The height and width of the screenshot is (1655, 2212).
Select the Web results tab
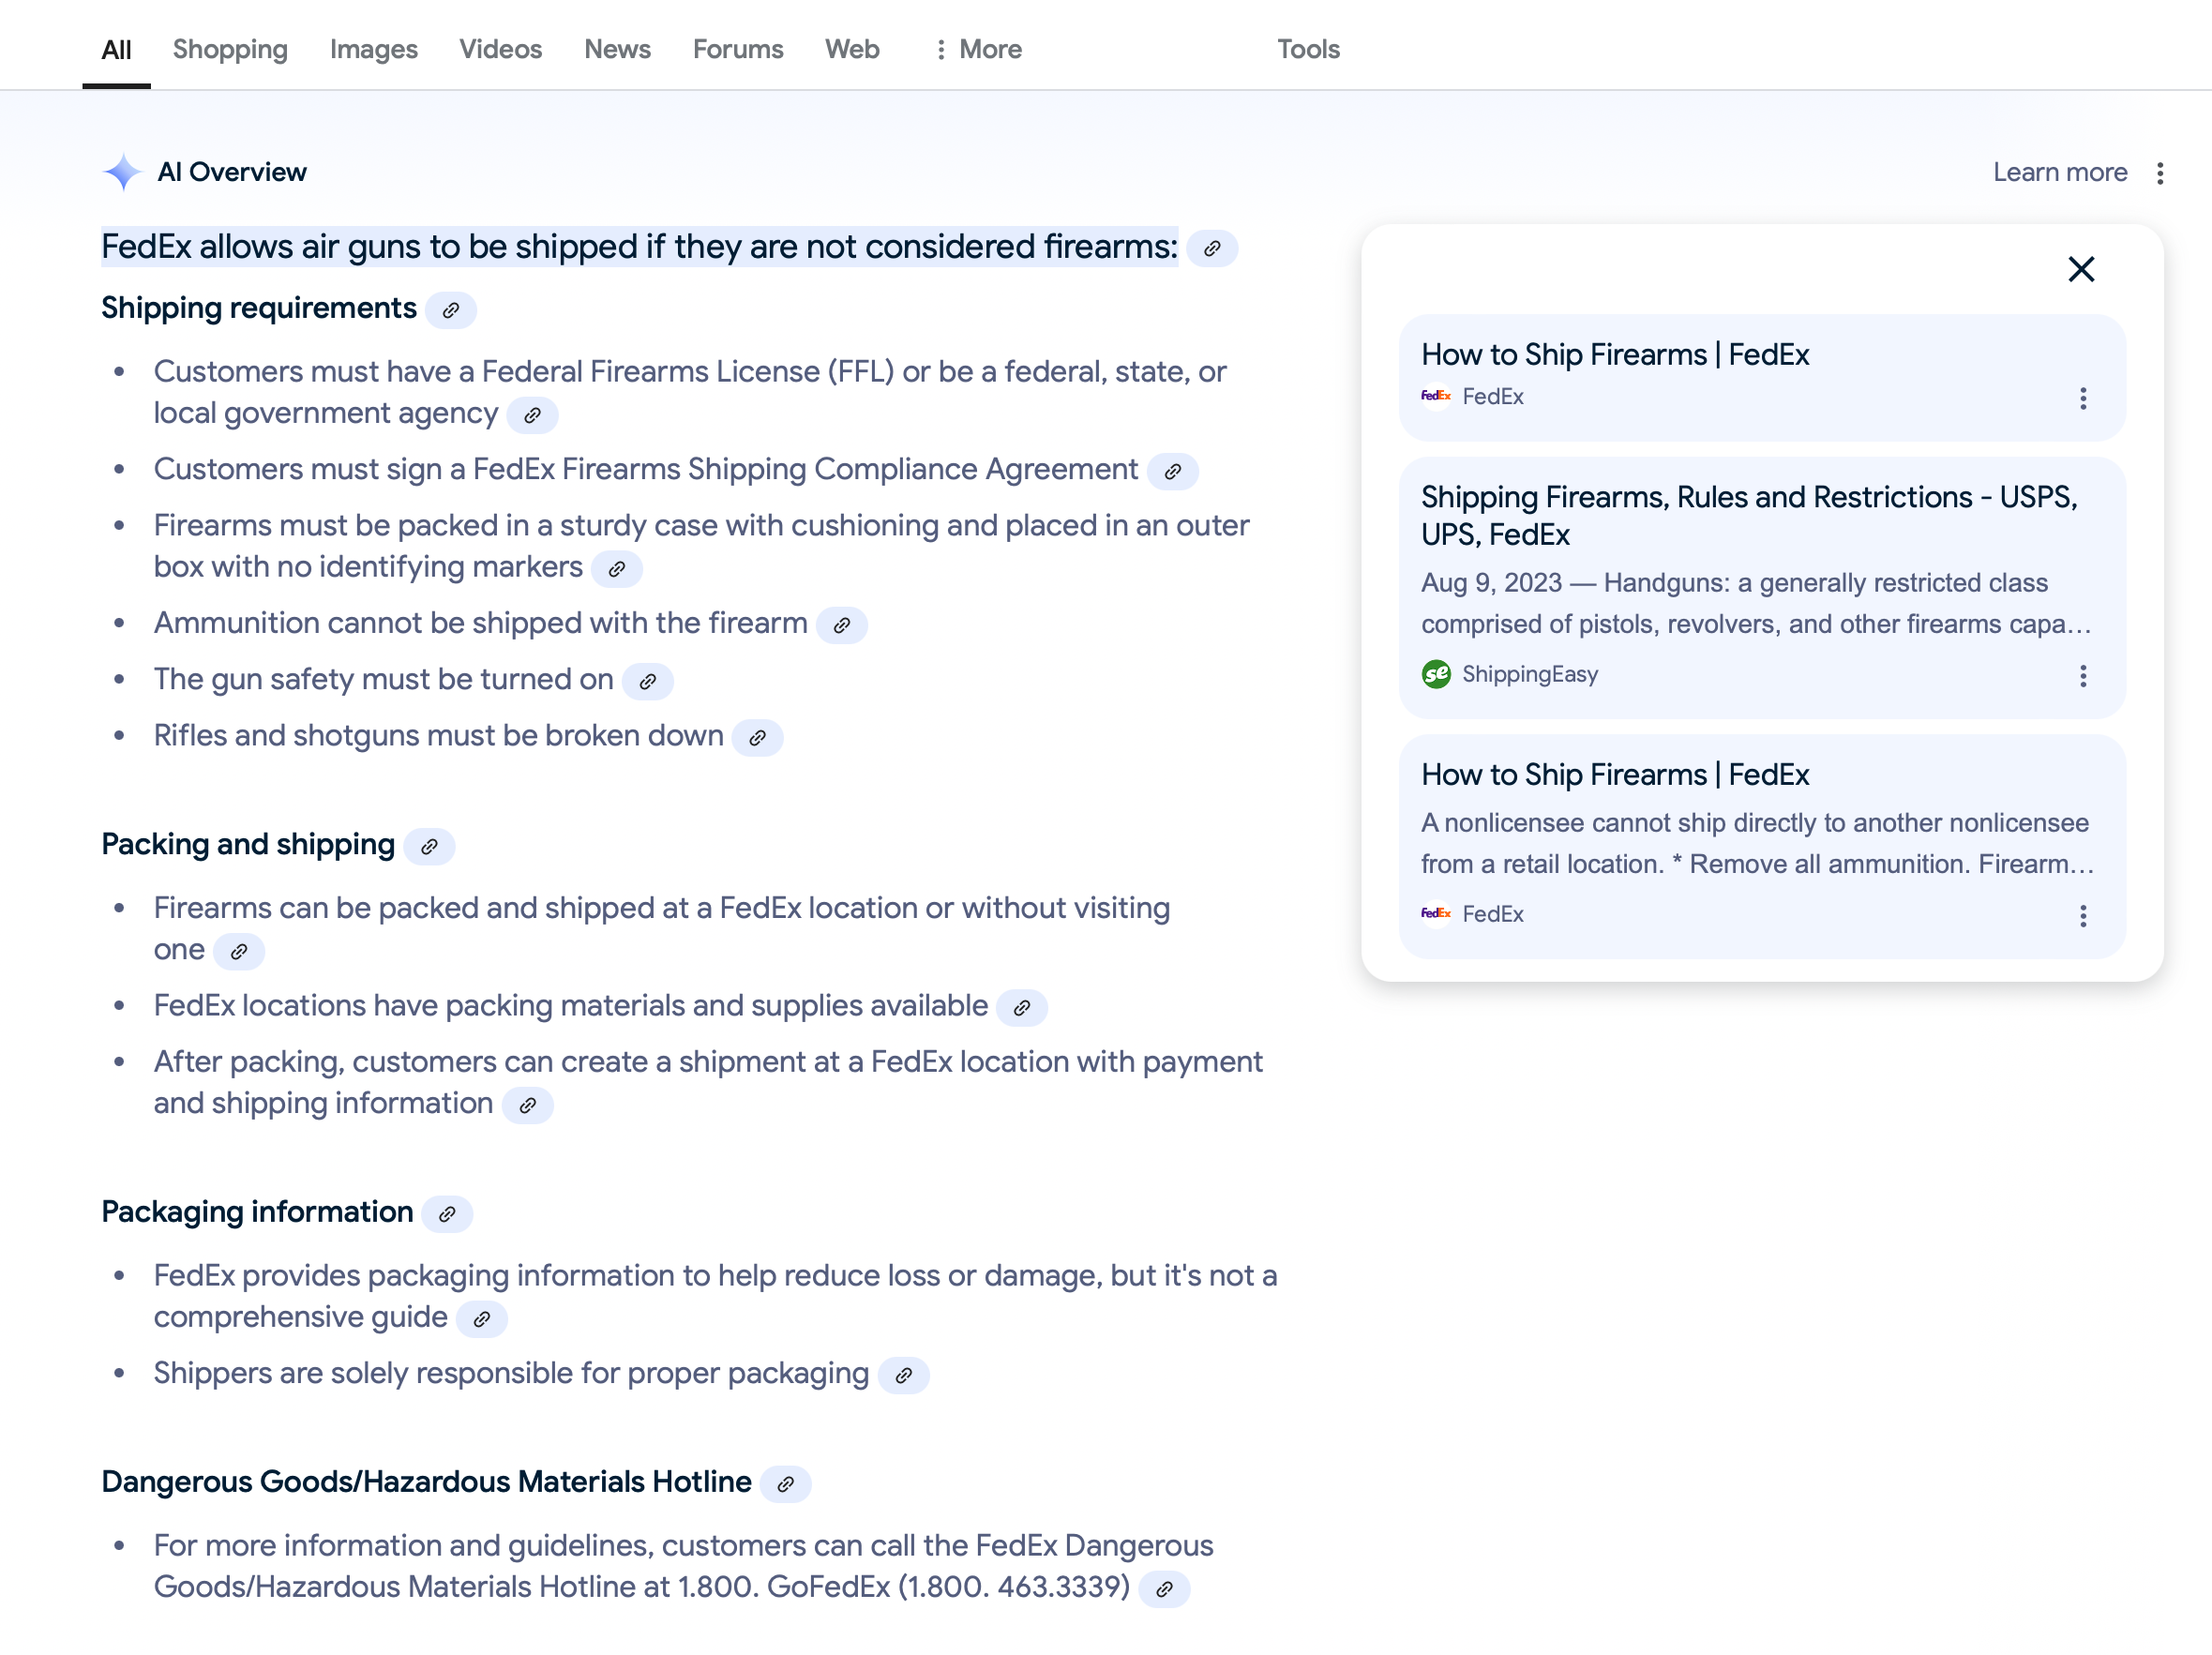852,49
